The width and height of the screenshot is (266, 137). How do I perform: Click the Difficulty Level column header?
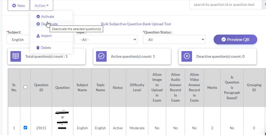(137, 88)
